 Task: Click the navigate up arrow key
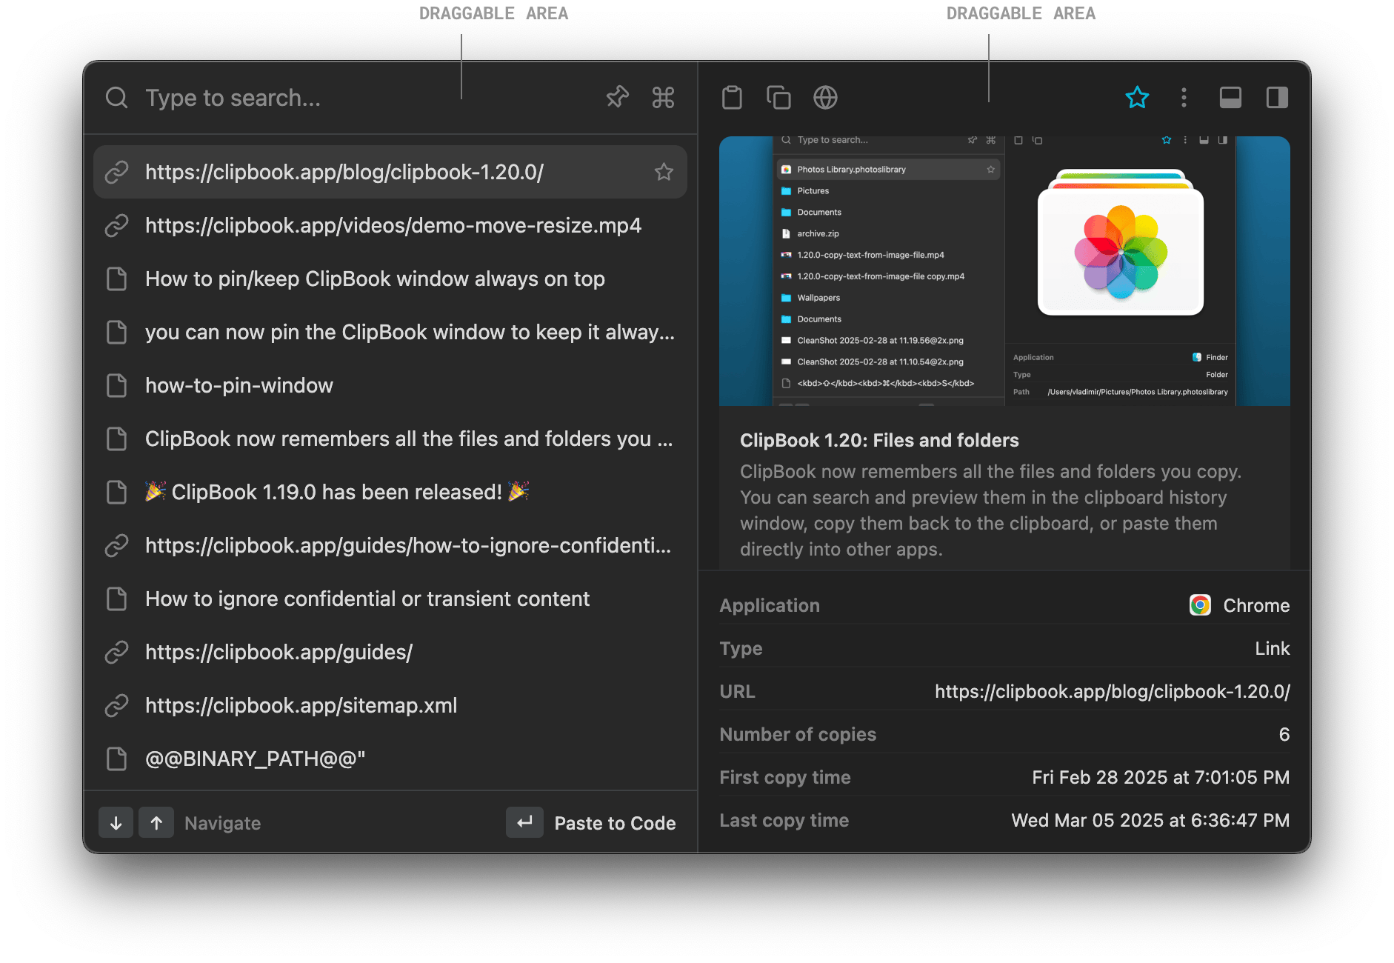tap(156, 822)
